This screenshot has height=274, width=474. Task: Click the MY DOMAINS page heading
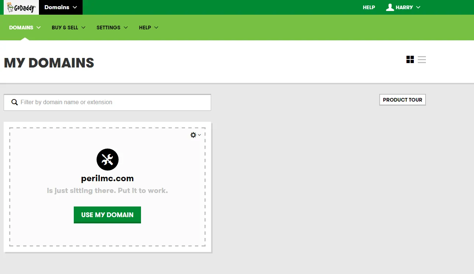click(49, 63)
